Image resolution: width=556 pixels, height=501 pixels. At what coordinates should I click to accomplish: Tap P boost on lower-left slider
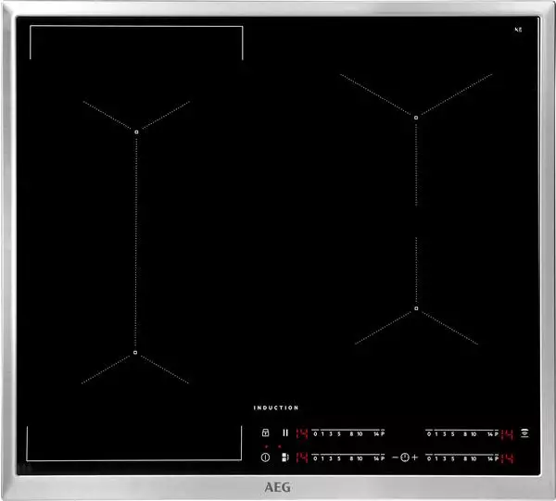coord(381,457)
